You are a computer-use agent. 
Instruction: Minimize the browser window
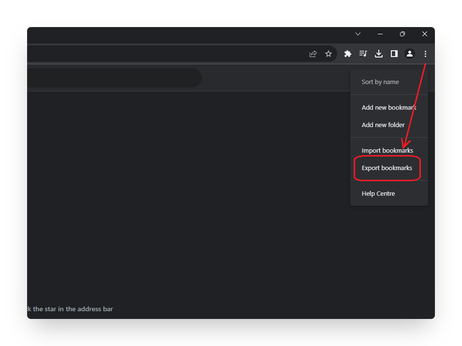380,34
